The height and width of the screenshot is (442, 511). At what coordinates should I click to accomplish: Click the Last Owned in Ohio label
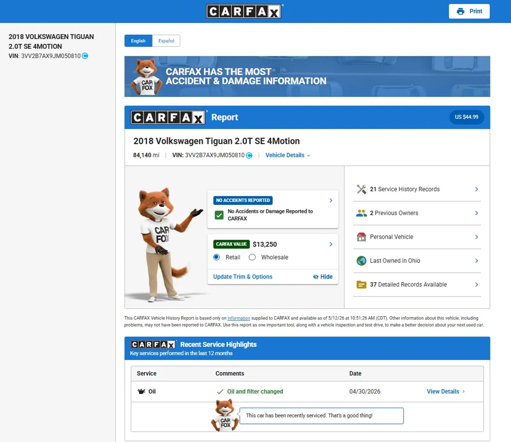point(395,261)
